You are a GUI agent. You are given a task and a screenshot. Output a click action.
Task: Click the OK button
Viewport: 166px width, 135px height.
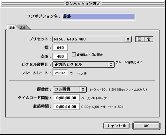pos(146,126)
